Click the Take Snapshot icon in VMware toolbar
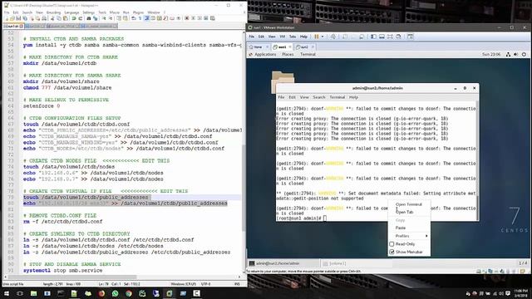 coord(345,37)
